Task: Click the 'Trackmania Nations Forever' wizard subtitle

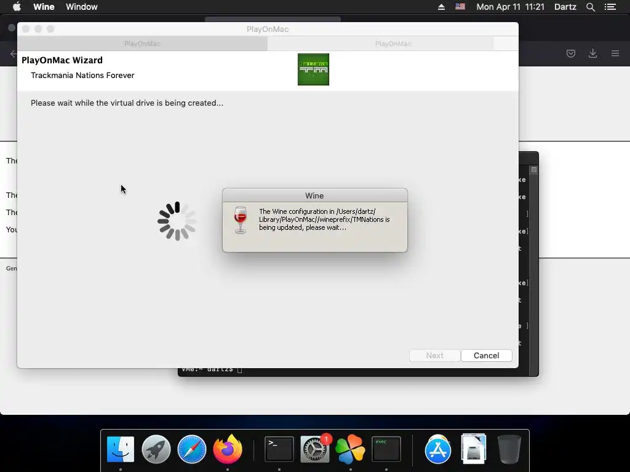Action: (x=82, y=76)
